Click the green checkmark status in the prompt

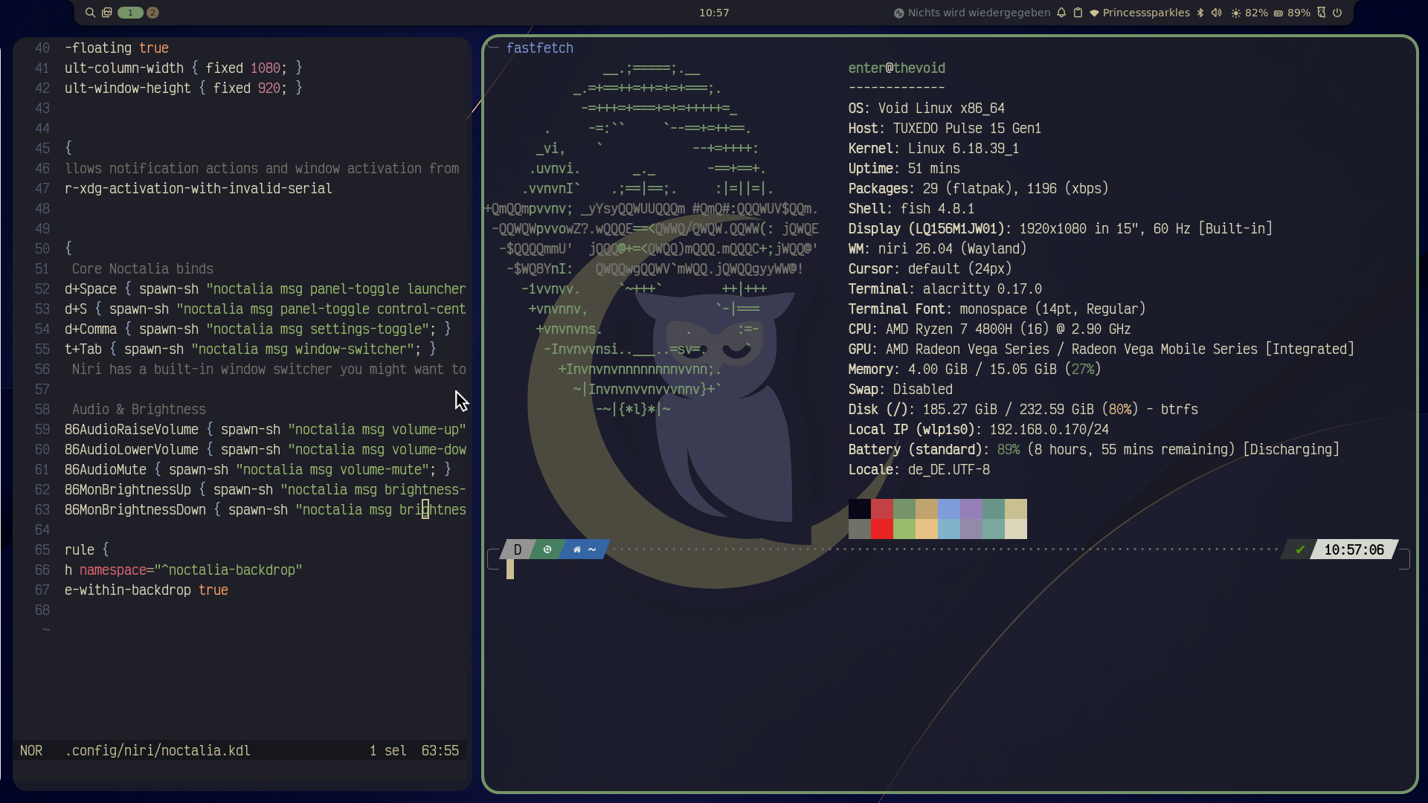click(1300, 549)
